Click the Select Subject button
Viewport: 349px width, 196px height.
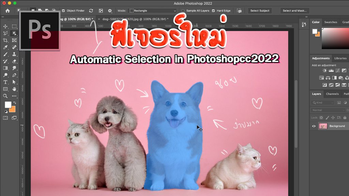pyautogui.click(x=260, y=11)
